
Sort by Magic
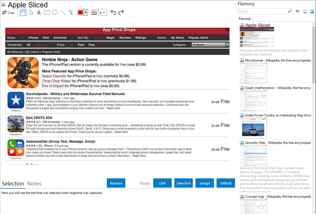point(111,38)
